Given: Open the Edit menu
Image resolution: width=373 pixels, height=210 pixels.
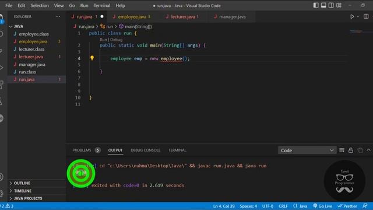Looking at the screenshot, I should (x=21, y=5).
